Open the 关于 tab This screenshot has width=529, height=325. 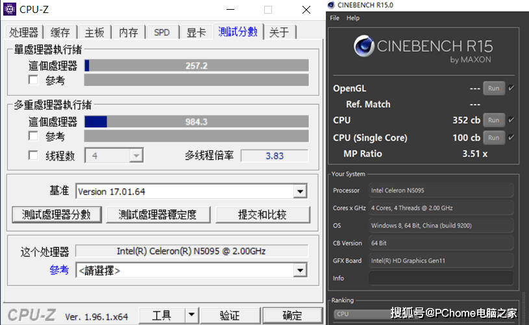point(279,32)
